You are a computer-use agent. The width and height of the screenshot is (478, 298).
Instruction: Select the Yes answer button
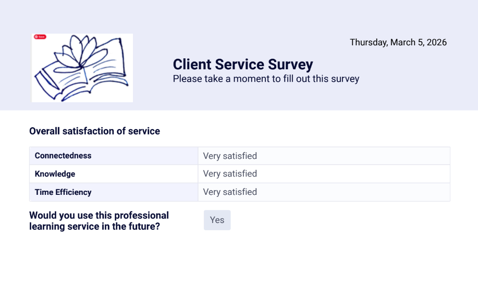217,220
